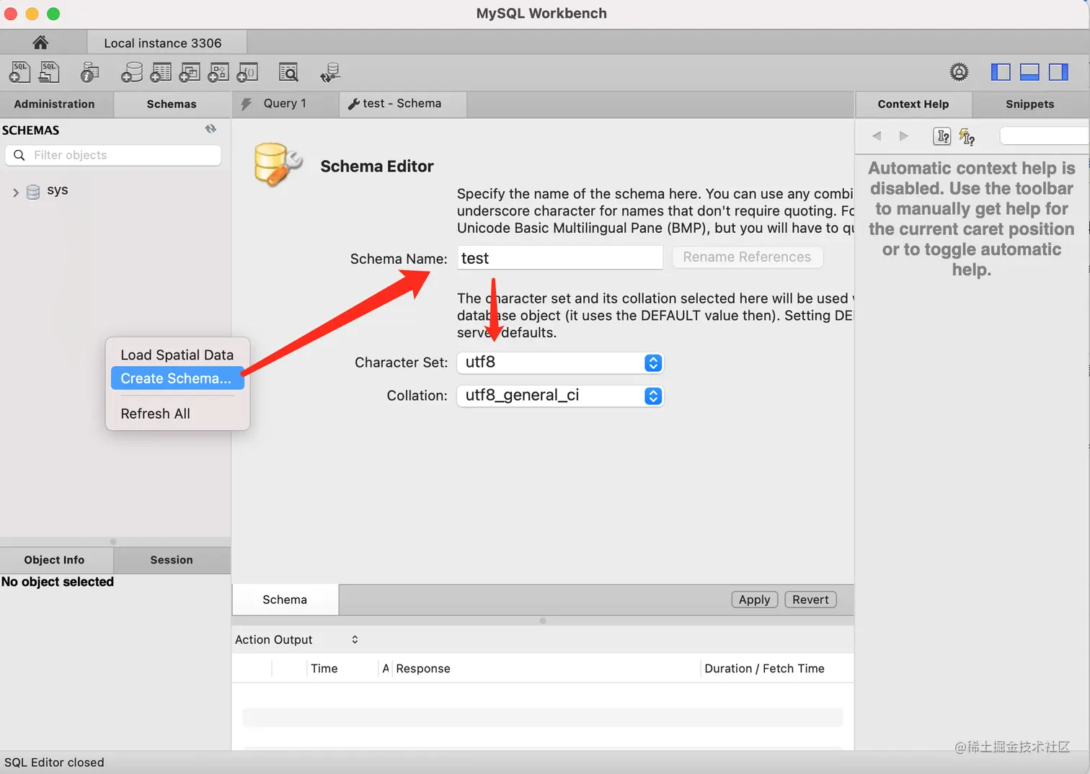The width and height of the screenshot is (1090, 774).
Task: Click the Apply button
Action: click(x=755, y=600)
